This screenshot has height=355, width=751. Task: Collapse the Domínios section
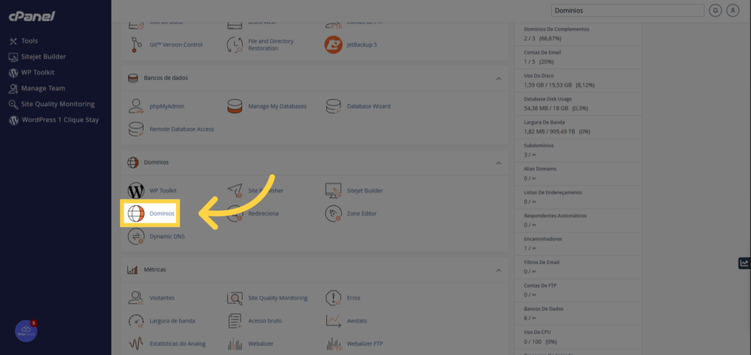pos(499,163)
